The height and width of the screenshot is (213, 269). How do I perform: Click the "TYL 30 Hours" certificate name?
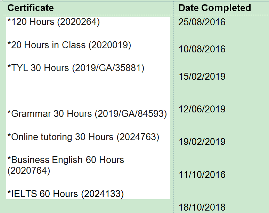tap(38, 68)
